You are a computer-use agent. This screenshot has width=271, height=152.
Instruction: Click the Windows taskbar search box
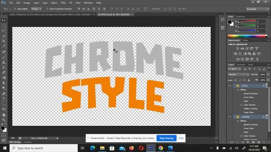pos(44,148)
